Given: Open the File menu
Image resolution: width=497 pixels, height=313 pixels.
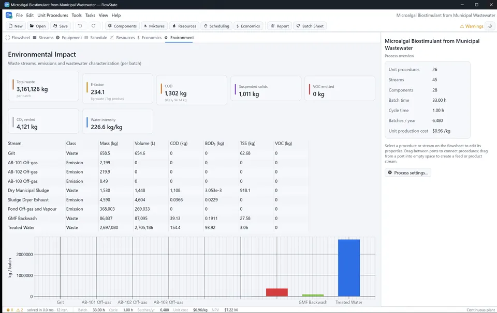Looking at the screenshot, I should click(x=19, y=15).
